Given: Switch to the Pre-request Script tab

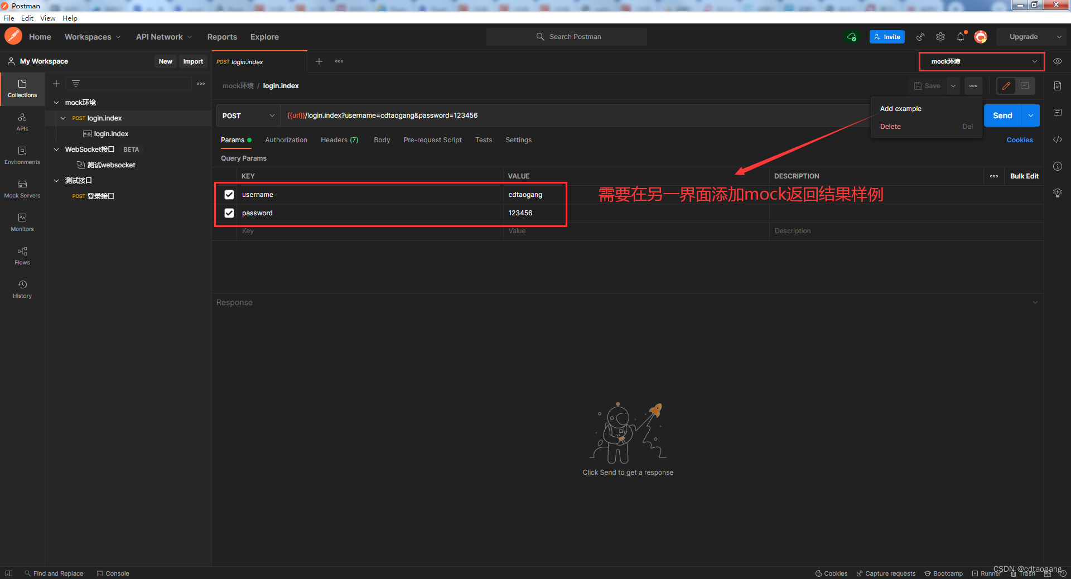Looking at the screenshot, I should pos(433,140).
